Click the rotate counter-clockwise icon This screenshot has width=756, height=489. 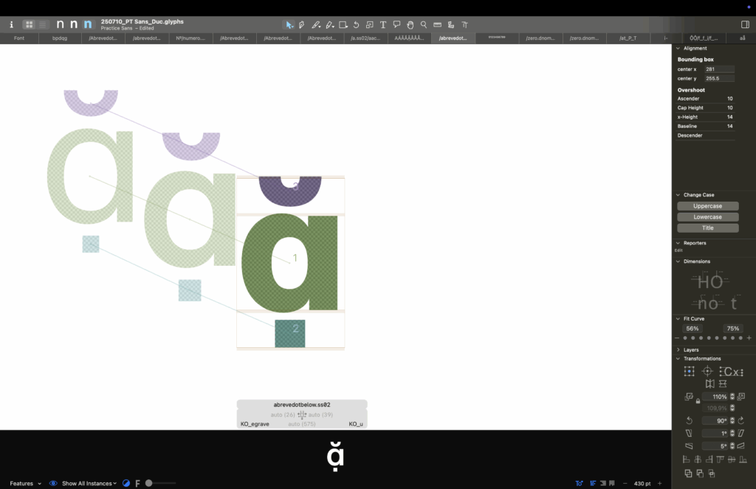(x=689, y=420)
